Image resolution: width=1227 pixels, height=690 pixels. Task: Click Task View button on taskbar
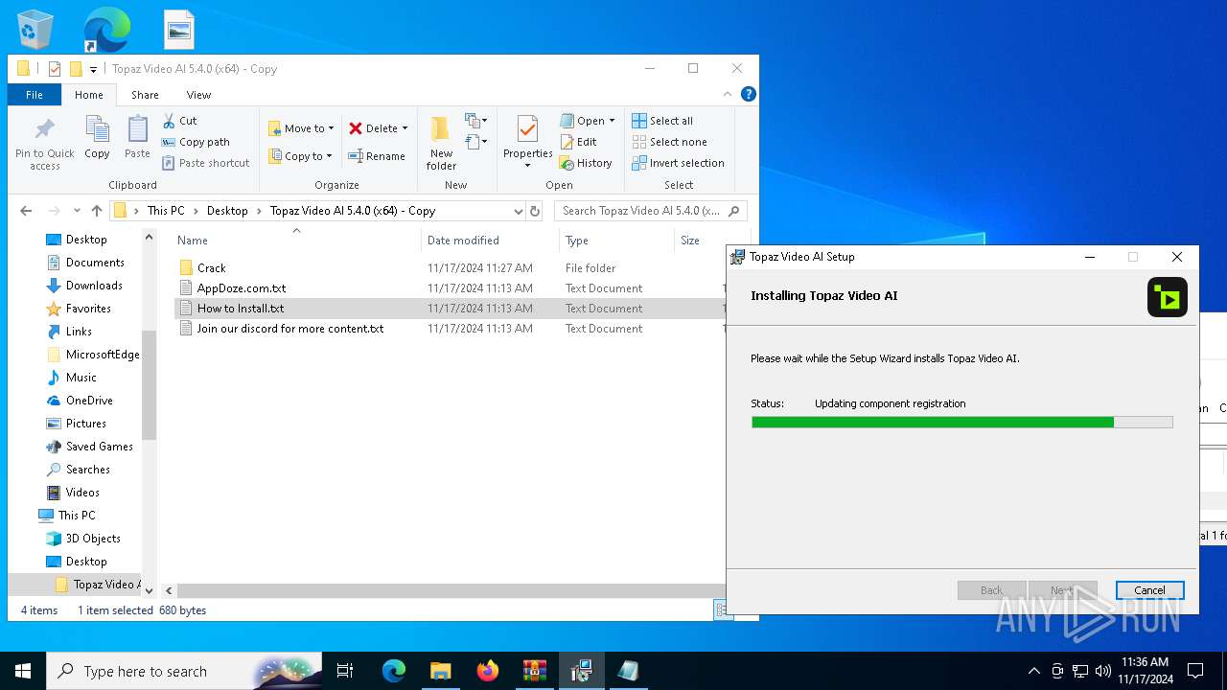(x=345, y=671)
